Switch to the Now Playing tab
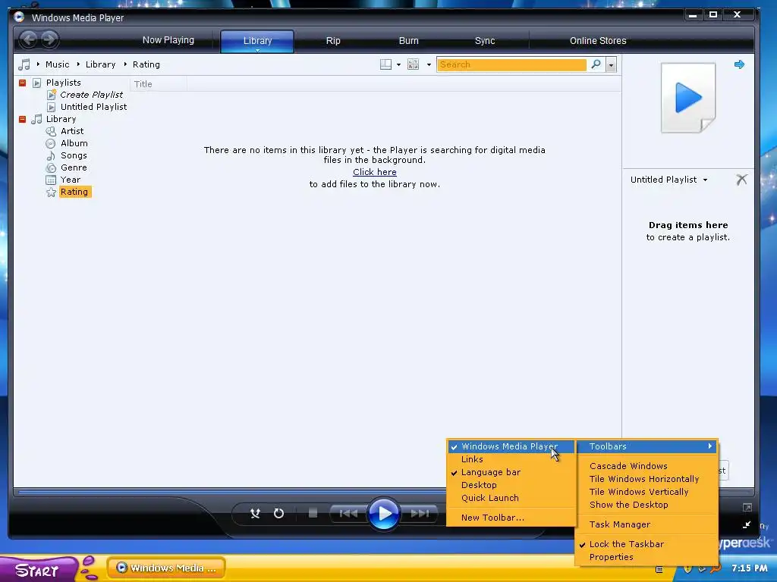Screen dimensions: 777x582 [168, 40]
